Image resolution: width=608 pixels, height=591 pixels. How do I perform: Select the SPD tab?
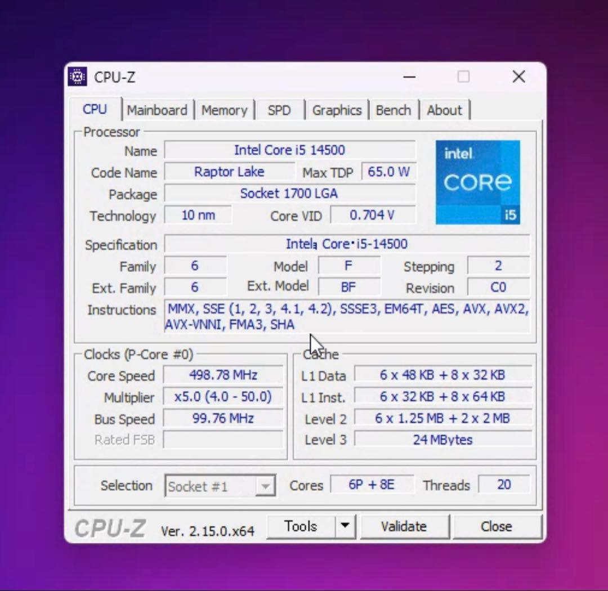(280, 110)
